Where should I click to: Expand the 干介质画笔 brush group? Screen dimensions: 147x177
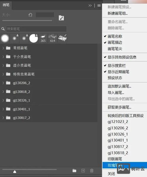point(3,57)
